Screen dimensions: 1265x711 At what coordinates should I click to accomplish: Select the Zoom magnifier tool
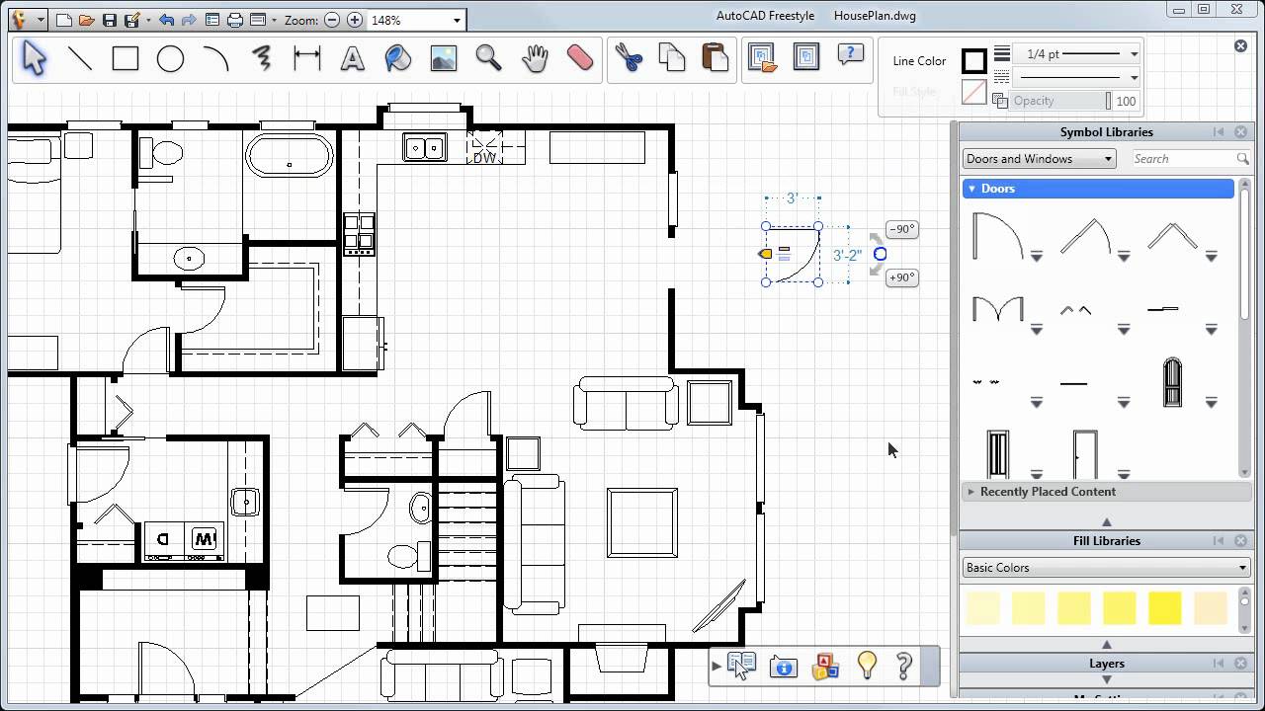pyautogui.click(x=488, y=58)
